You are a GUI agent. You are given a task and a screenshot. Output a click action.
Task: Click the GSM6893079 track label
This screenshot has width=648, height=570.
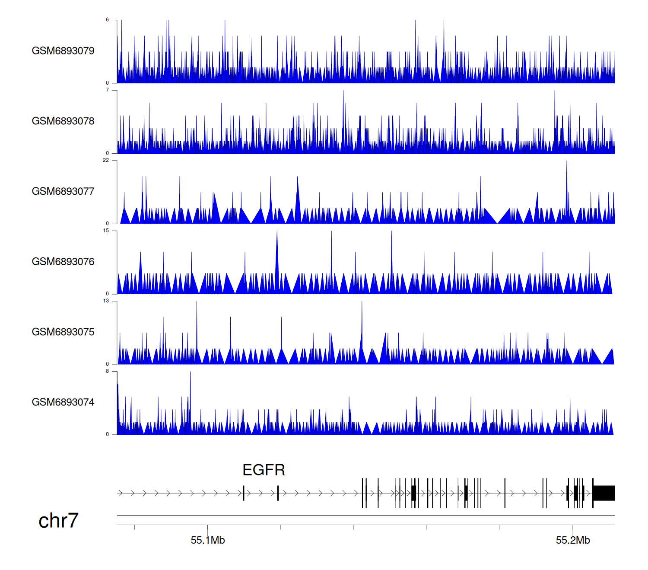coord(63,51)
